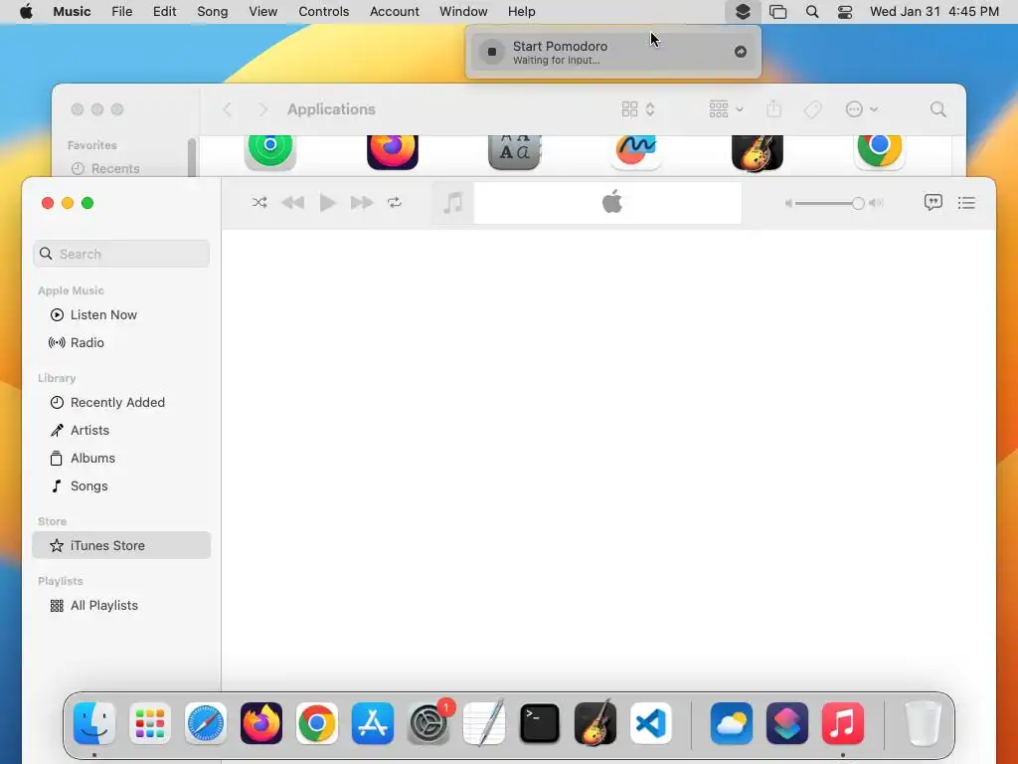Click the rewind previous track button
The width and height of the screenshot is (1018, 764).
(x=293, y=203)
